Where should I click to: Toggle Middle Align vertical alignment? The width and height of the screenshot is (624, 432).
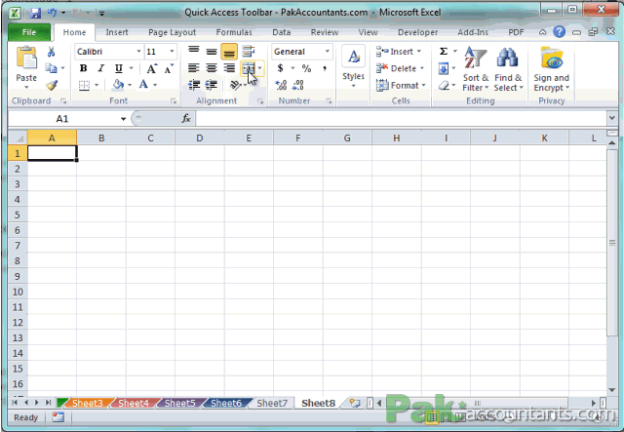[x=212, y=52]
